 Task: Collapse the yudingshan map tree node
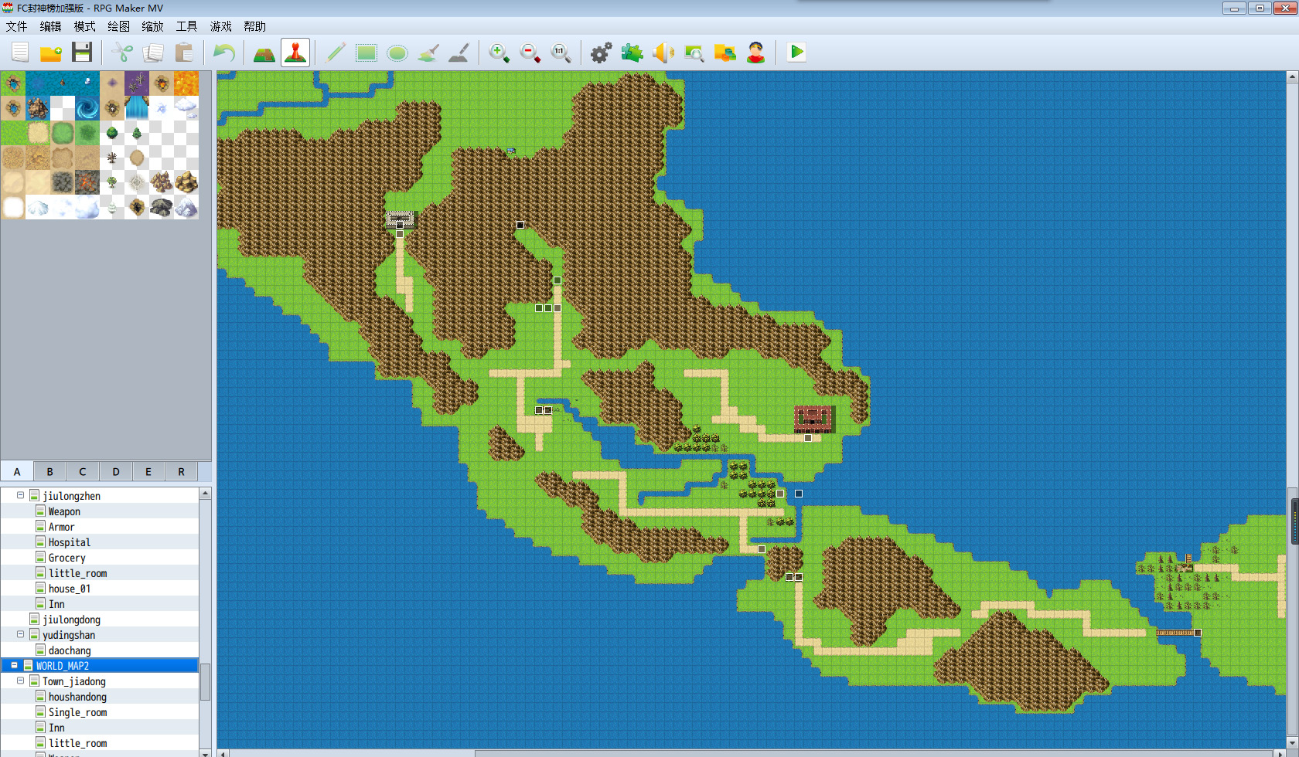coord(20,634)
